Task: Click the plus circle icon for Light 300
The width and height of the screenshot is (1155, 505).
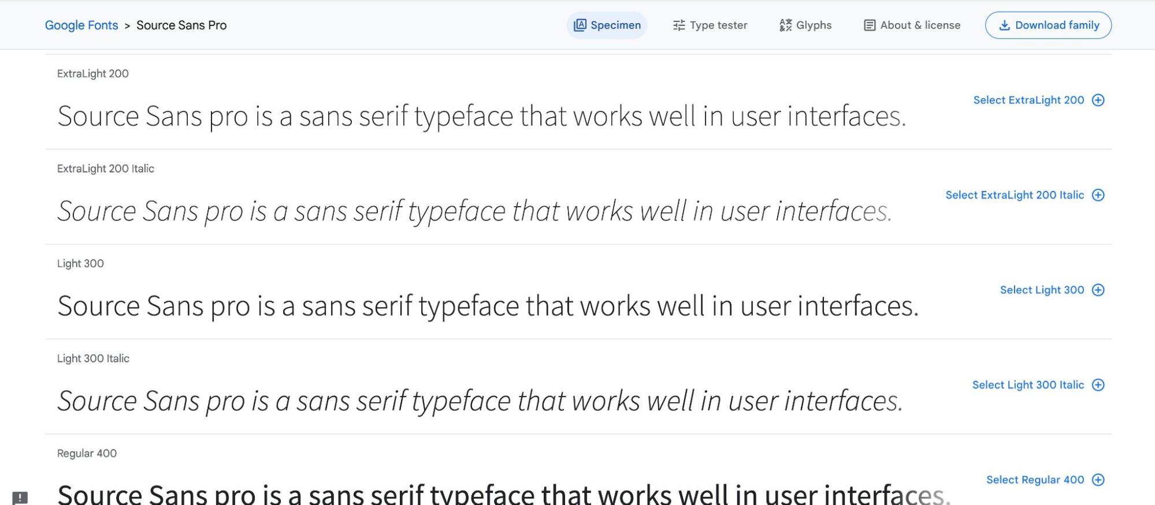Action: pos(1098,290)
